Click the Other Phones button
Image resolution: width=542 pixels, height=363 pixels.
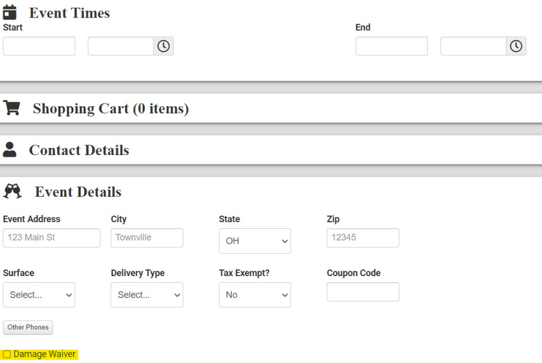coord(28,327)
